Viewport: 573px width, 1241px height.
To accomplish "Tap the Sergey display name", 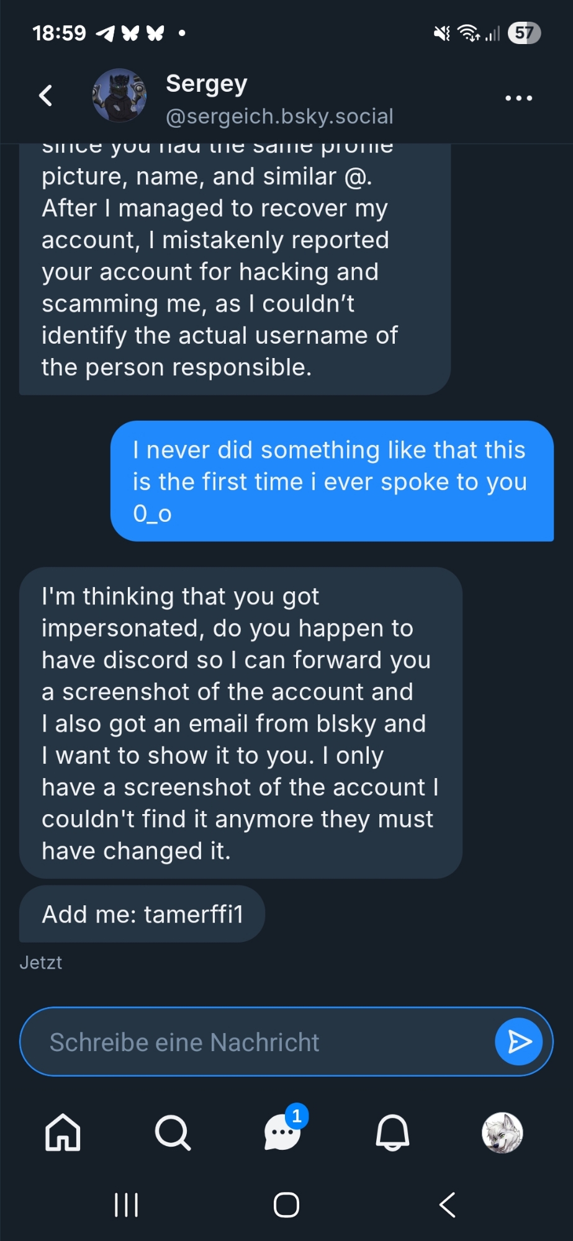I will pos(207,83).
